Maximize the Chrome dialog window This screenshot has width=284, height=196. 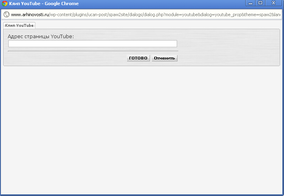pos(260,3)
